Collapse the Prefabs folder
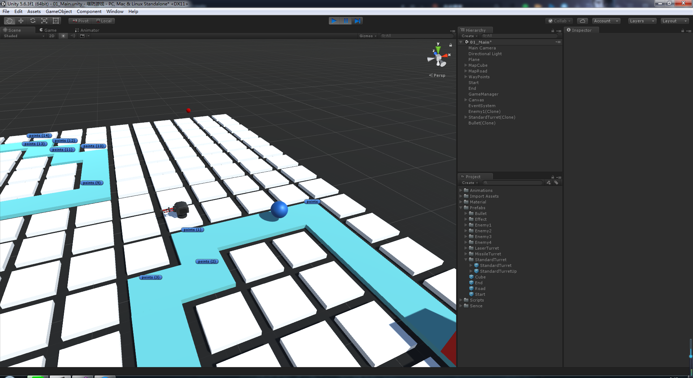Viewport: 693px width, 378px height. coord(461,208)
